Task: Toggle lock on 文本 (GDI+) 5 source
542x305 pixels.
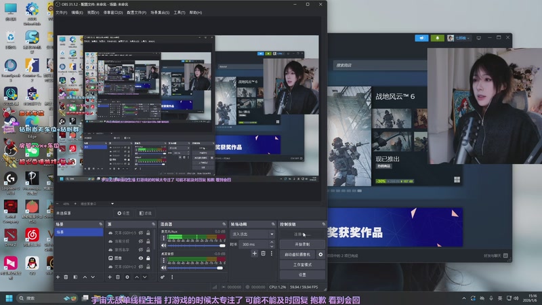Action: pyautogui.click(x=148, y=232)
